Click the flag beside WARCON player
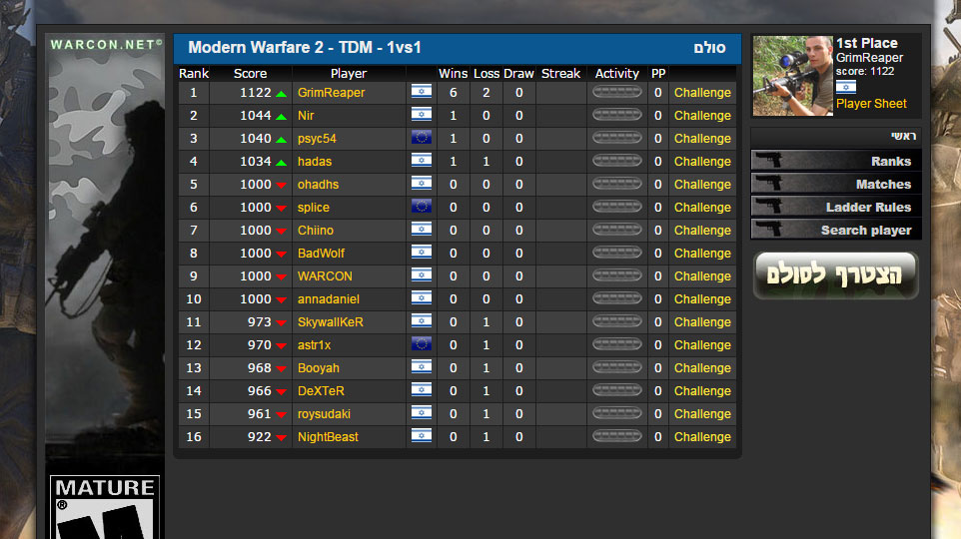The width and height of the screenshot is (961, 539). (x=421, y=275)
